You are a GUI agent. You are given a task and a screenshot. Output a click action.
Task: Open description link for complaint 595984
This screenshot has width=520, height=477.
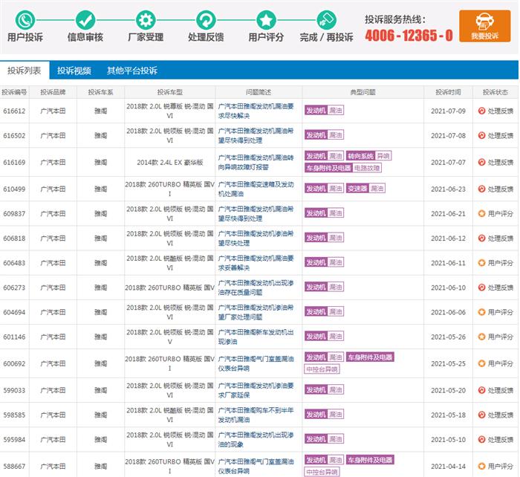click(256, 440)
